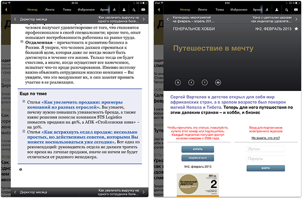Viewport: 302px width, 198px height.
Task: Share article by email round icon
Action: pos(218,82)
